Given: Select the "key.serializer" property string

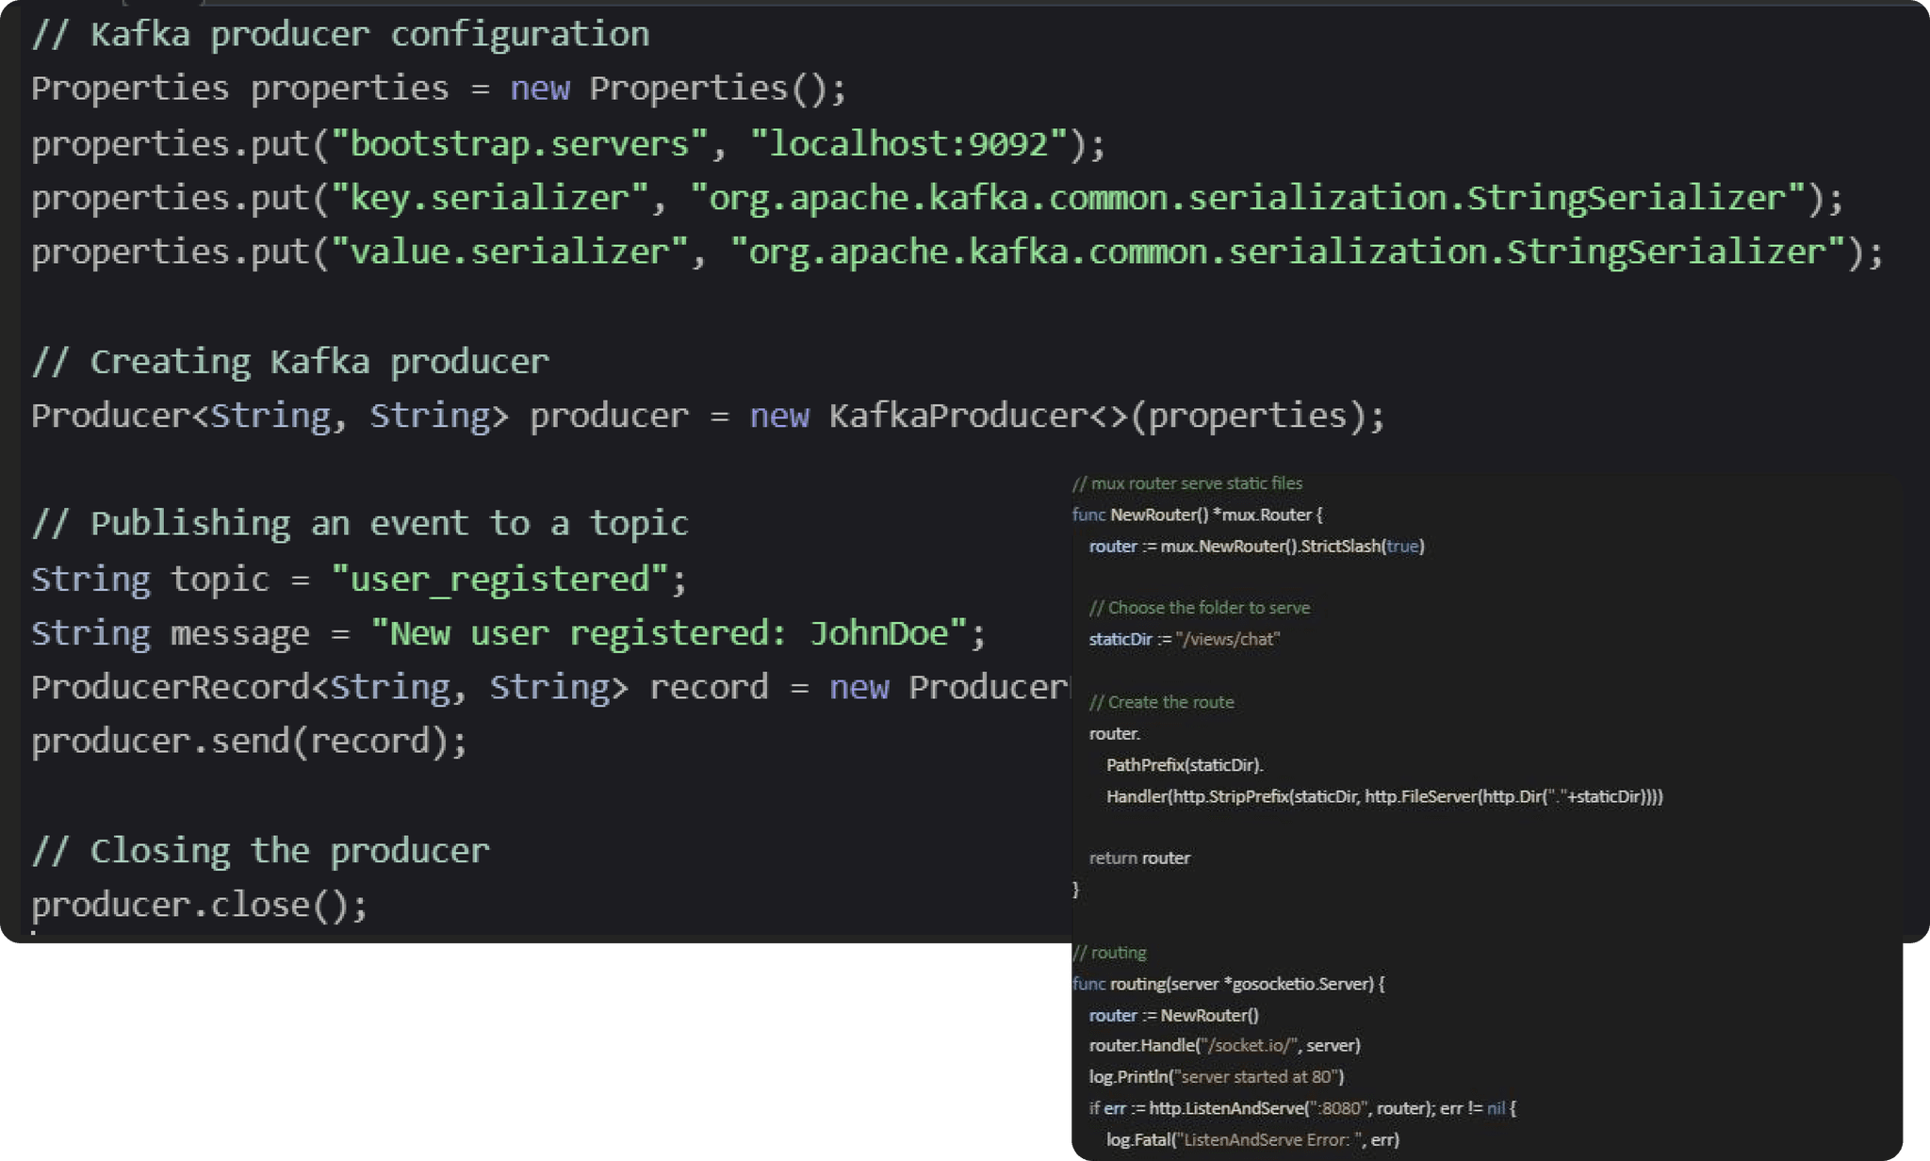Looking at the screenshot, I should pos(488,198).
